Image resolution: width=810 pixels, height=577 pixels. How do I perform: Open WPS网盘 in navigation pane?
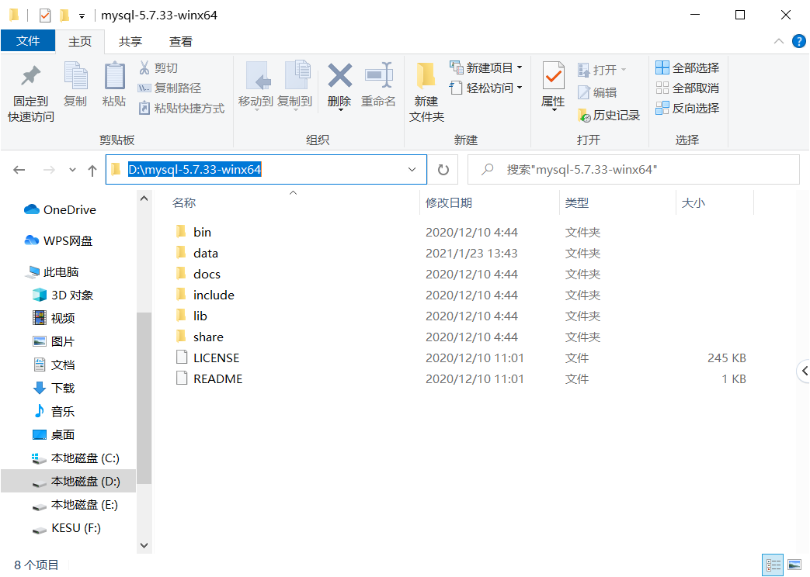coord(68,241)
